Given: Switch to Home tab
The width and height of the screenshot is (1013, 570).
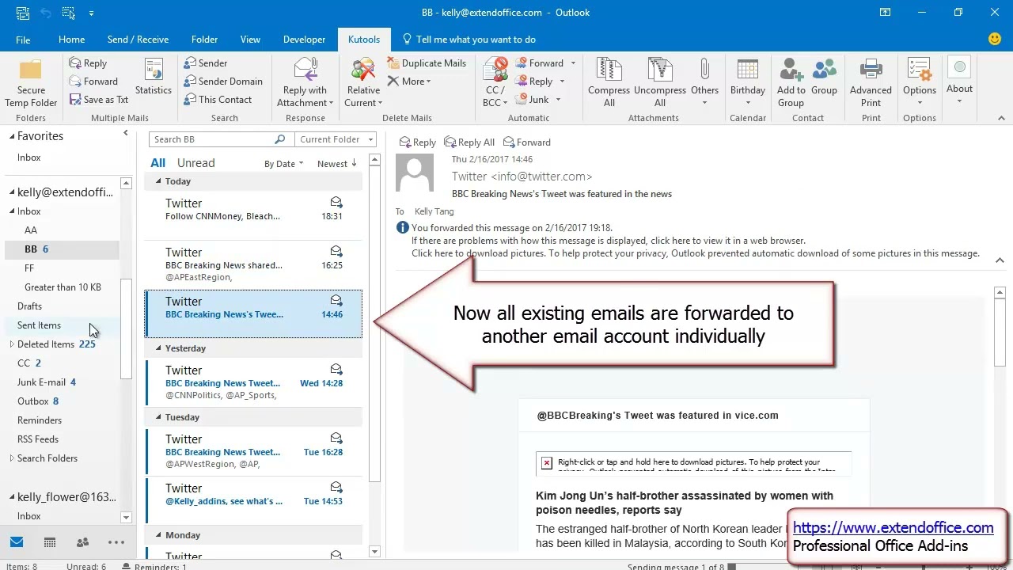Looking at the screenshot, I should coord(71,40).
